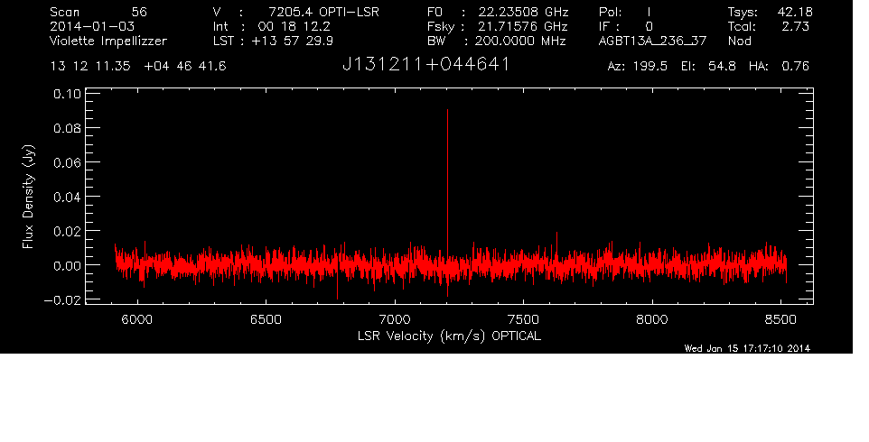Select Tsys value 42.18

[795, 12]
